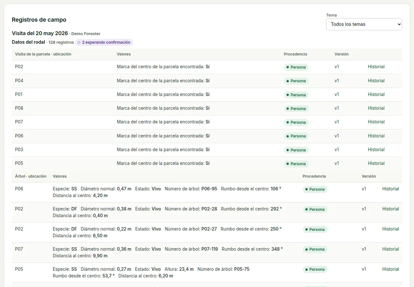The width and height of the screenshot is (414, 287).
Task: Open Historial for plot-centre row P03
Action: click(x=376, y=150)
